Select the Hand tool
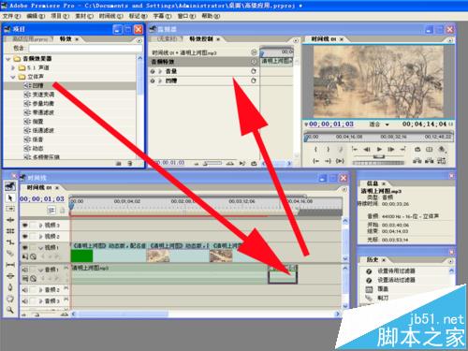 click(x=10, y=299)
